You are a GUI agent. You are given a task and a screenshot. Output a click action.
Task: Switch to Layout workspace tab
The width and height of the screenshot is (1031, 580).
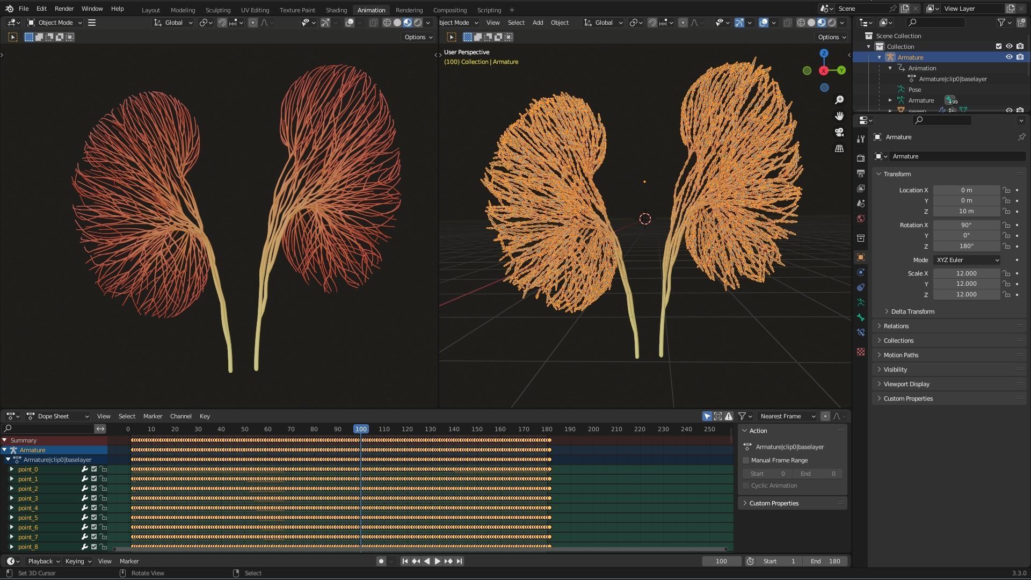pyautogui.click(x=150, y=10)
